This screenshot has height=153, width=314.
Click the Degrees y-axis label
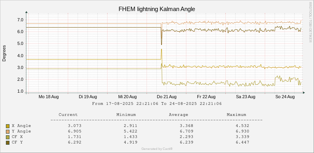pos(4,53)
